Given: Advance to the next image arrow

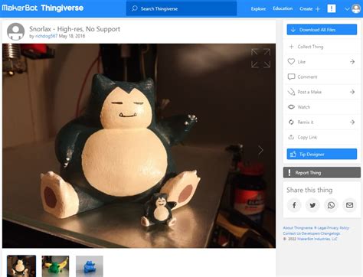Looking at the screenshot, I should pos(260,150).
